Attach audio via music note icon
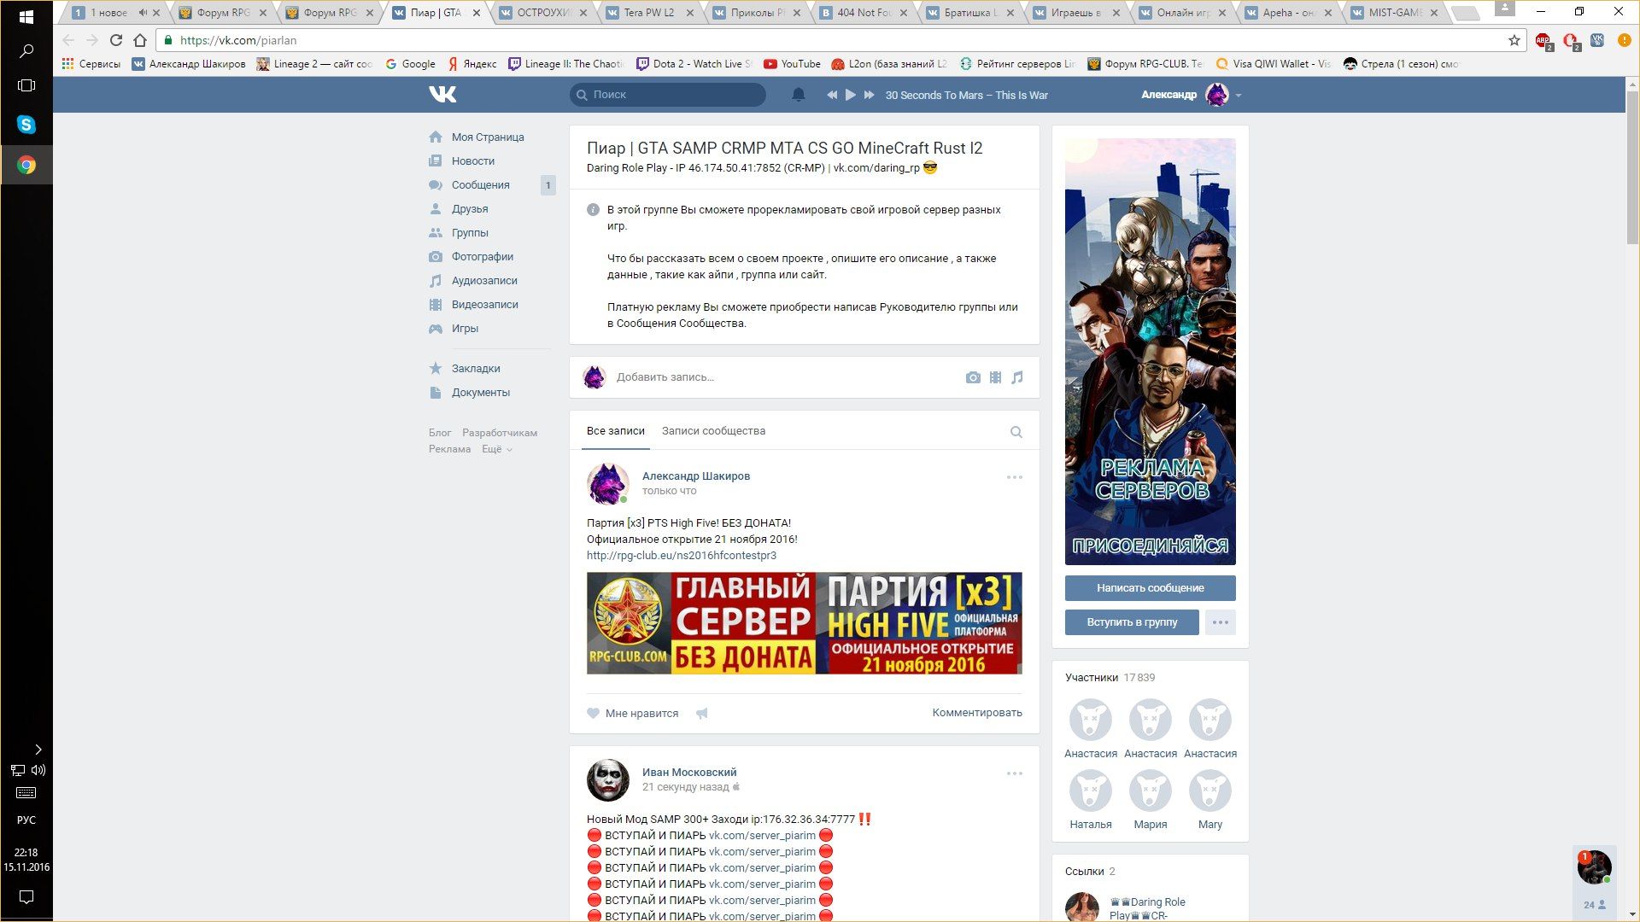Image resolution: width=1640 pixels, height=922 pixels. [1016, 377]
